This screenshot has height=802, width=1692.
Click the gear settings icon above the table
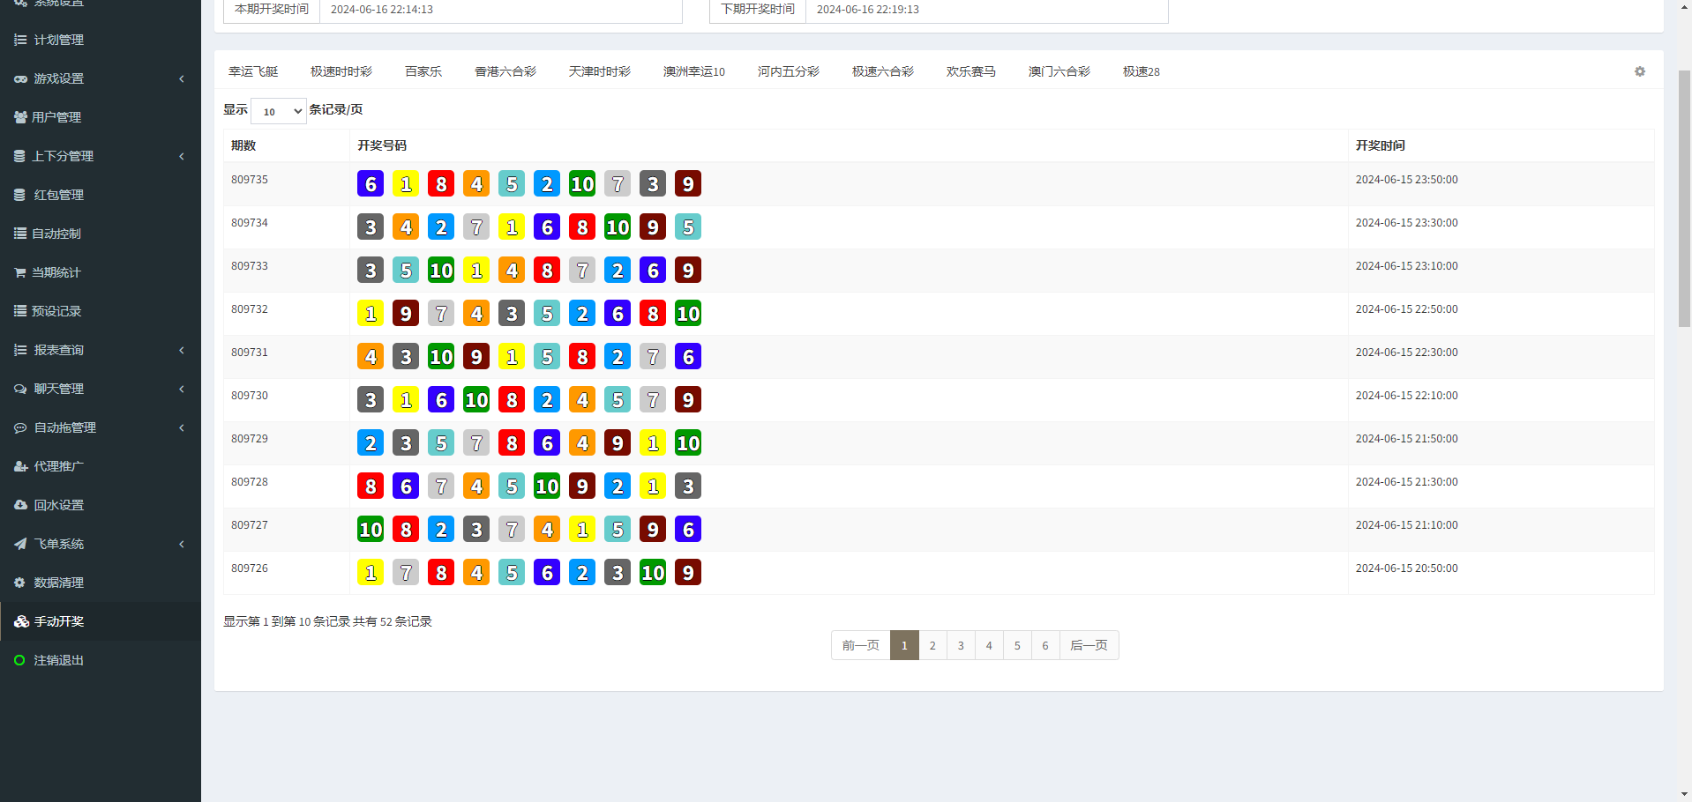tap(1639, 71)
